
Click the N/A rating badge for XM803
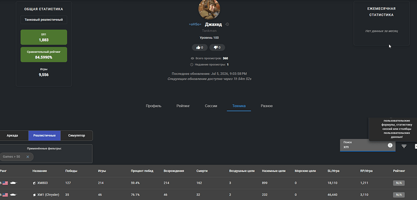[399, 183]
